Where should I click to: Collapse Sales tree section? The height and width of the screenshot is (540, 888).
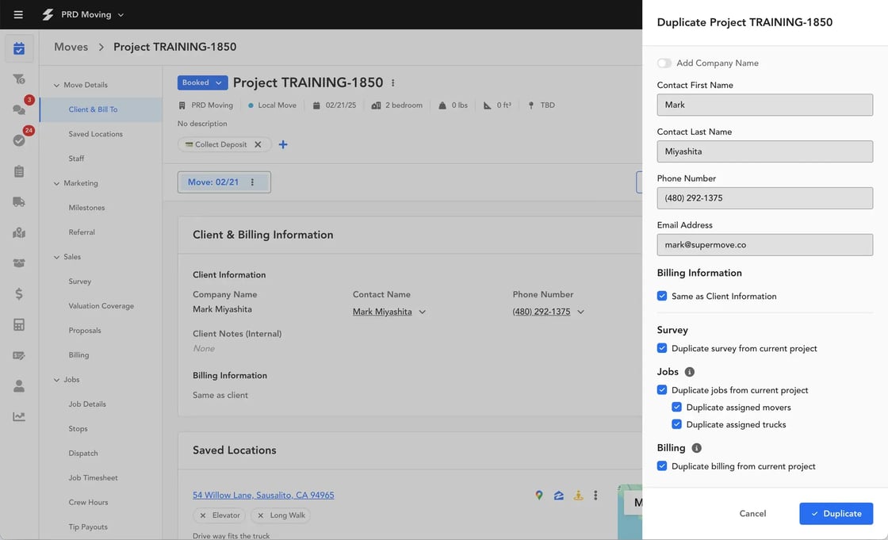(56, 257)
